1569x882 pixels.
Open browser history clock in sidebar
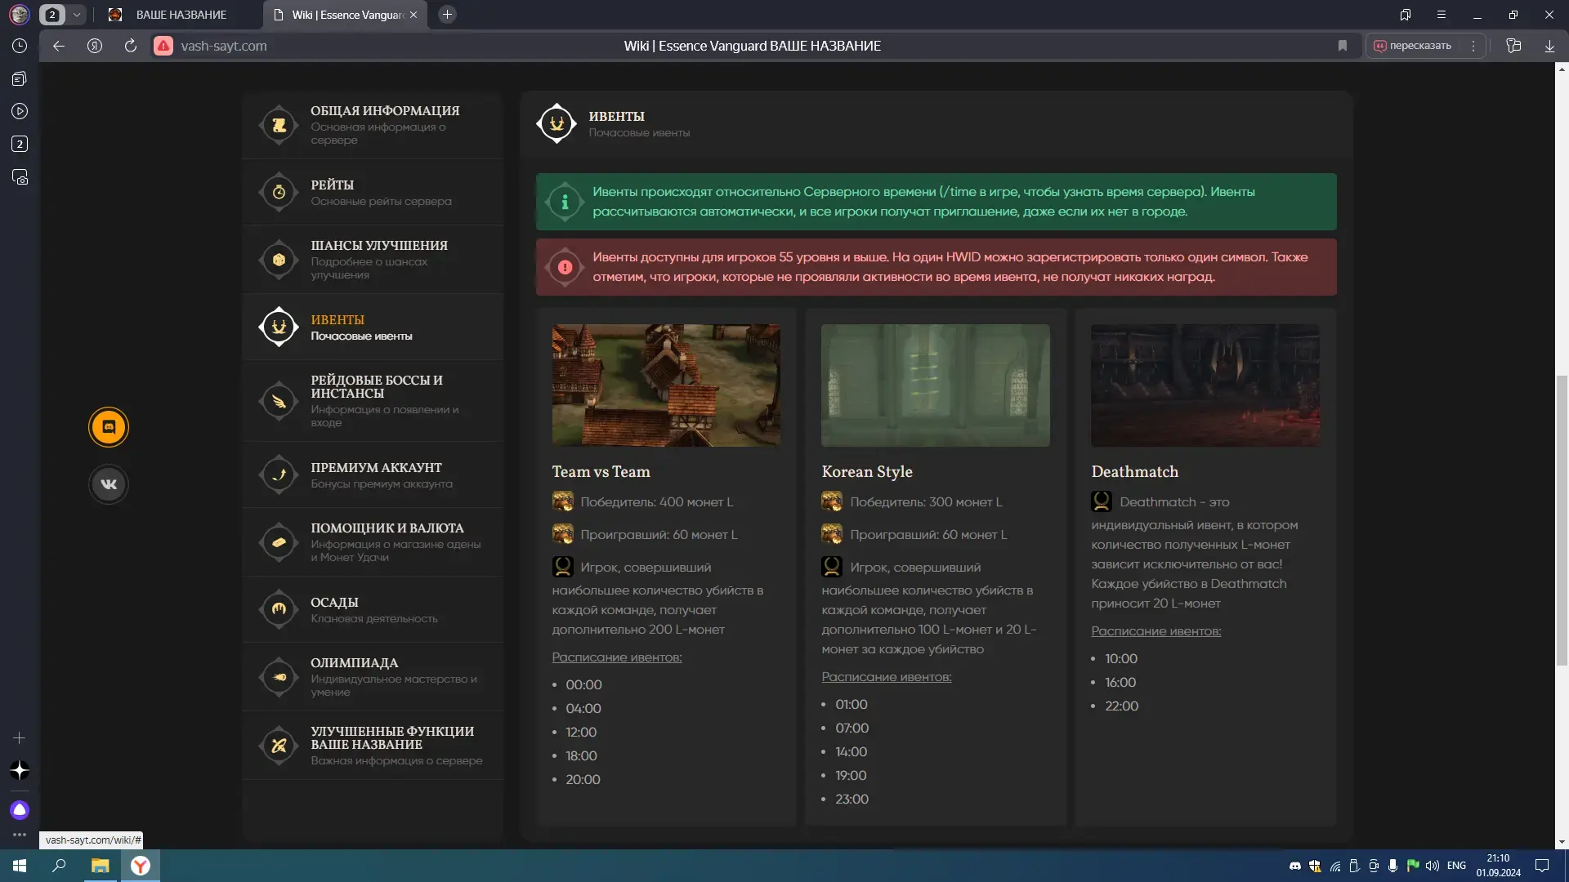point(20,46)
